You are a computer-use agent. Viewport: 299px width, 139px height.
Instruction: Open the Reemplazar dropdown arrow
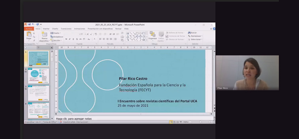202,36
